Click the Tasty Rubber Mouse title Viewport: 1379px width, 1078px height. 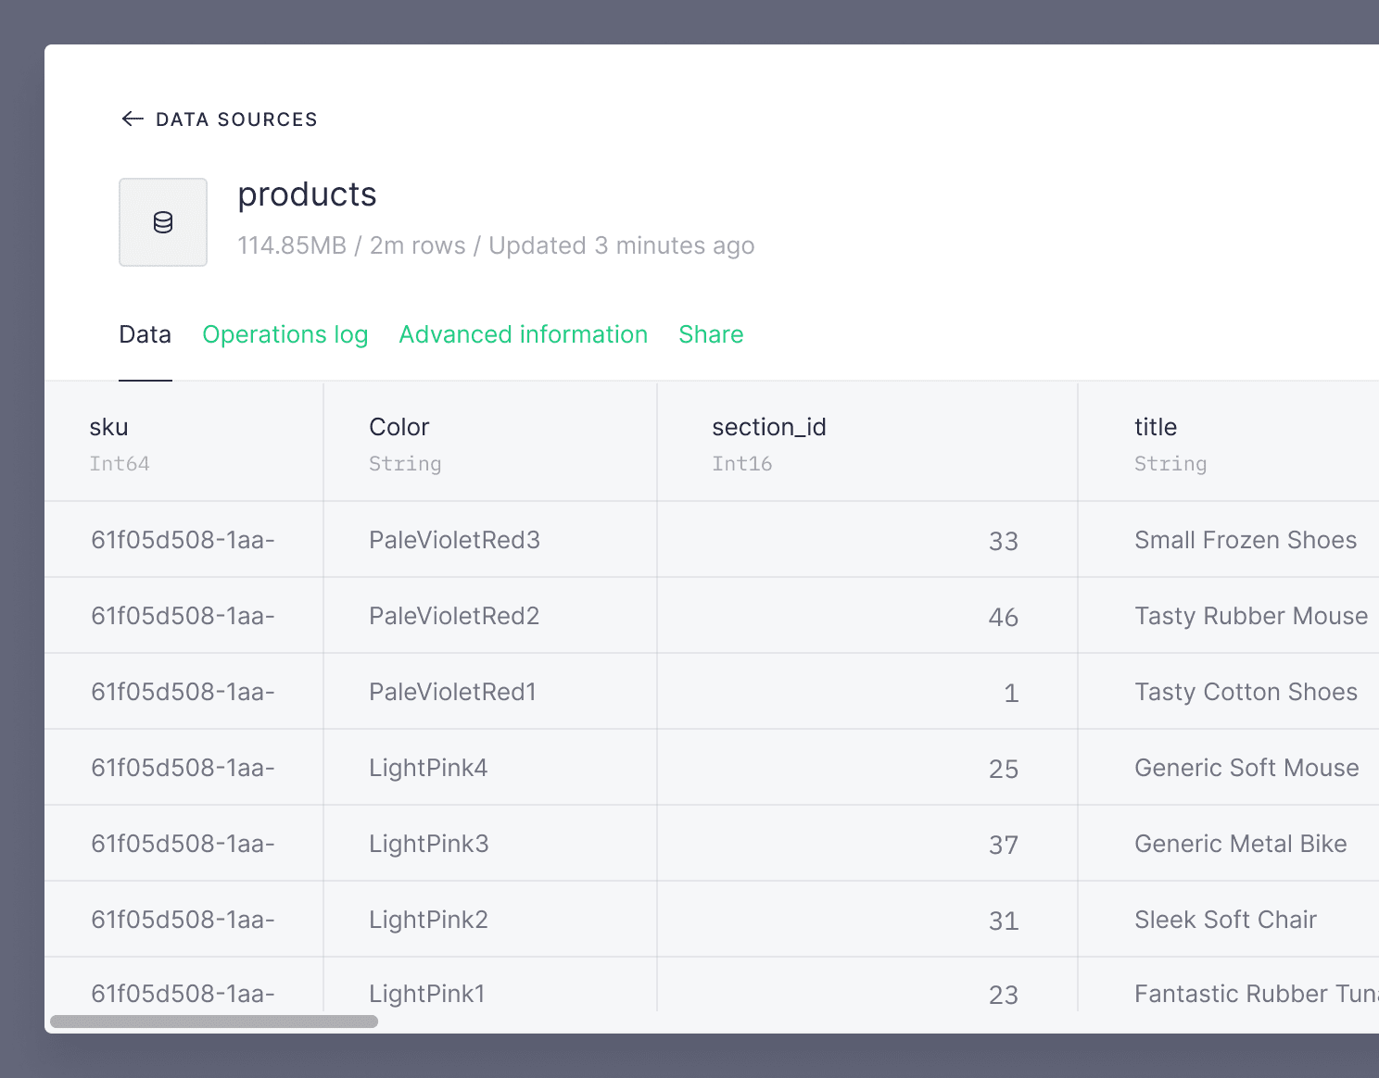[x=1251, y=616]
